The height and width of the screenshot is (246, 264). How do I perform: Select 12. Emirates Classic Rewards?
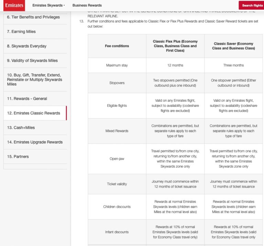coord(34,113)
